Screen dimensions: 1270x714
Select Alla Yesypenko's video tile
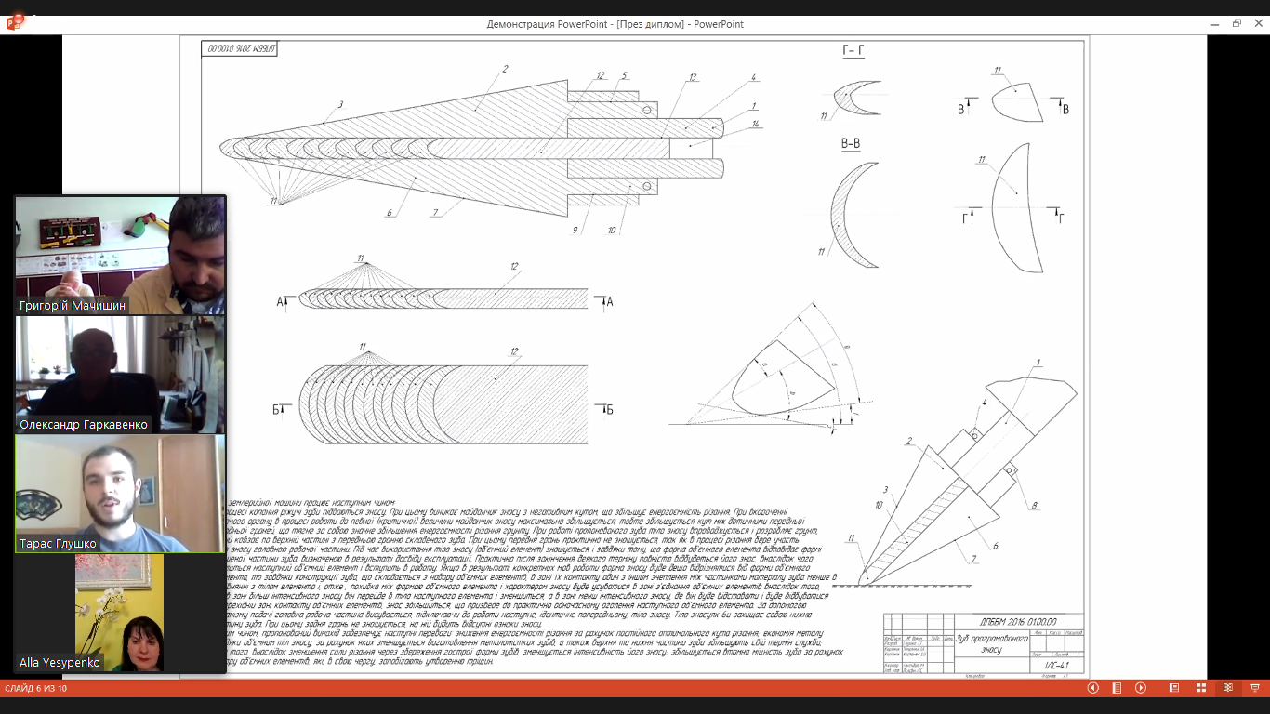pos(120,614)
